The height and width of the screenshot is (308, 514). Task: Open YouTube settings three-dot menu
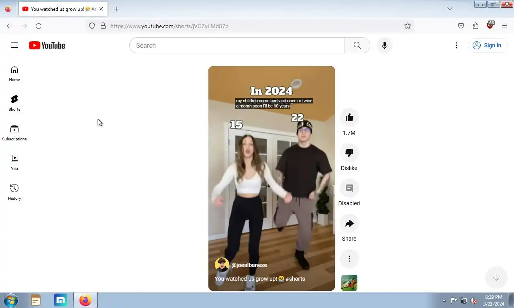click(x=456, y=45)
